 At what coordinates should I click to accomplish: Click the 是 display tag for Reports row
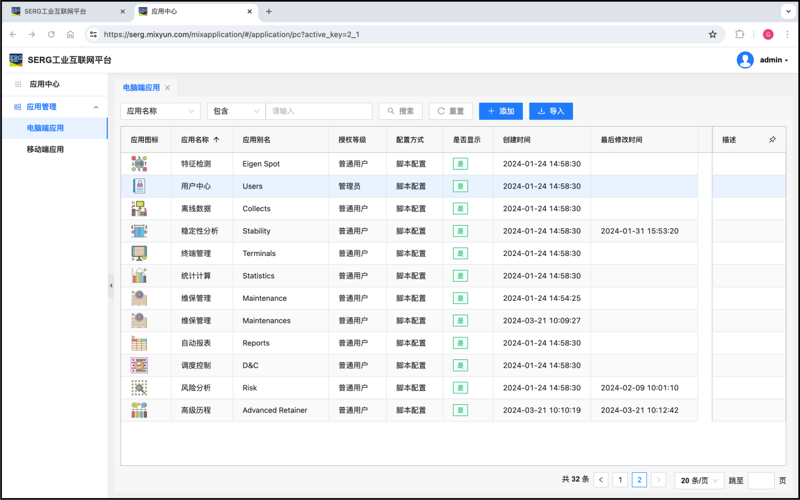(x=460, y=343)
